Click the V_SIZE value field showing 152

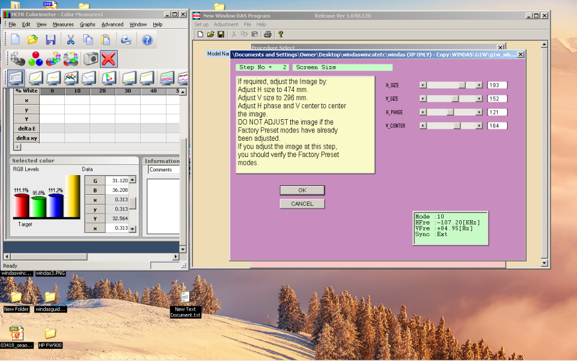[x=497, y=99]
